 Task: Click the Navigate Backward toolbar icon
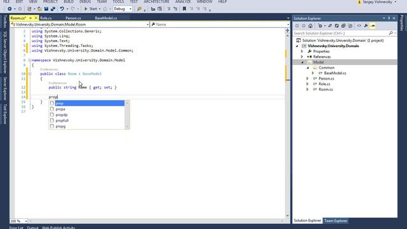pyautogui.click(x=10, y=9)
